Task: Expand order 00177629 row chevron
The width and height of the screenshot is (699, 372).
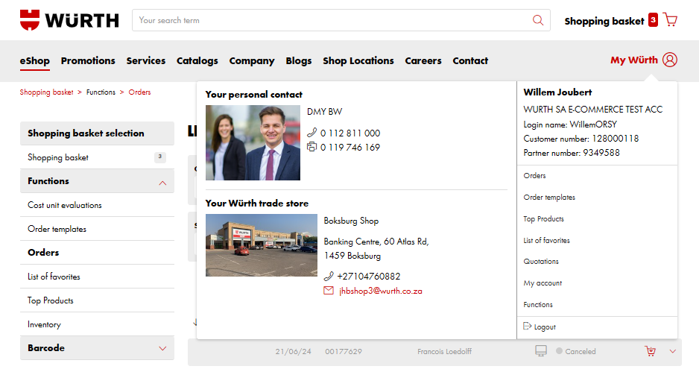Action: point(673,351)
